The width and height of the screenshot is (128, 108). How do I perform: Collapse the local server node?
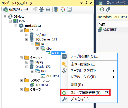click(x=10, y=21)
